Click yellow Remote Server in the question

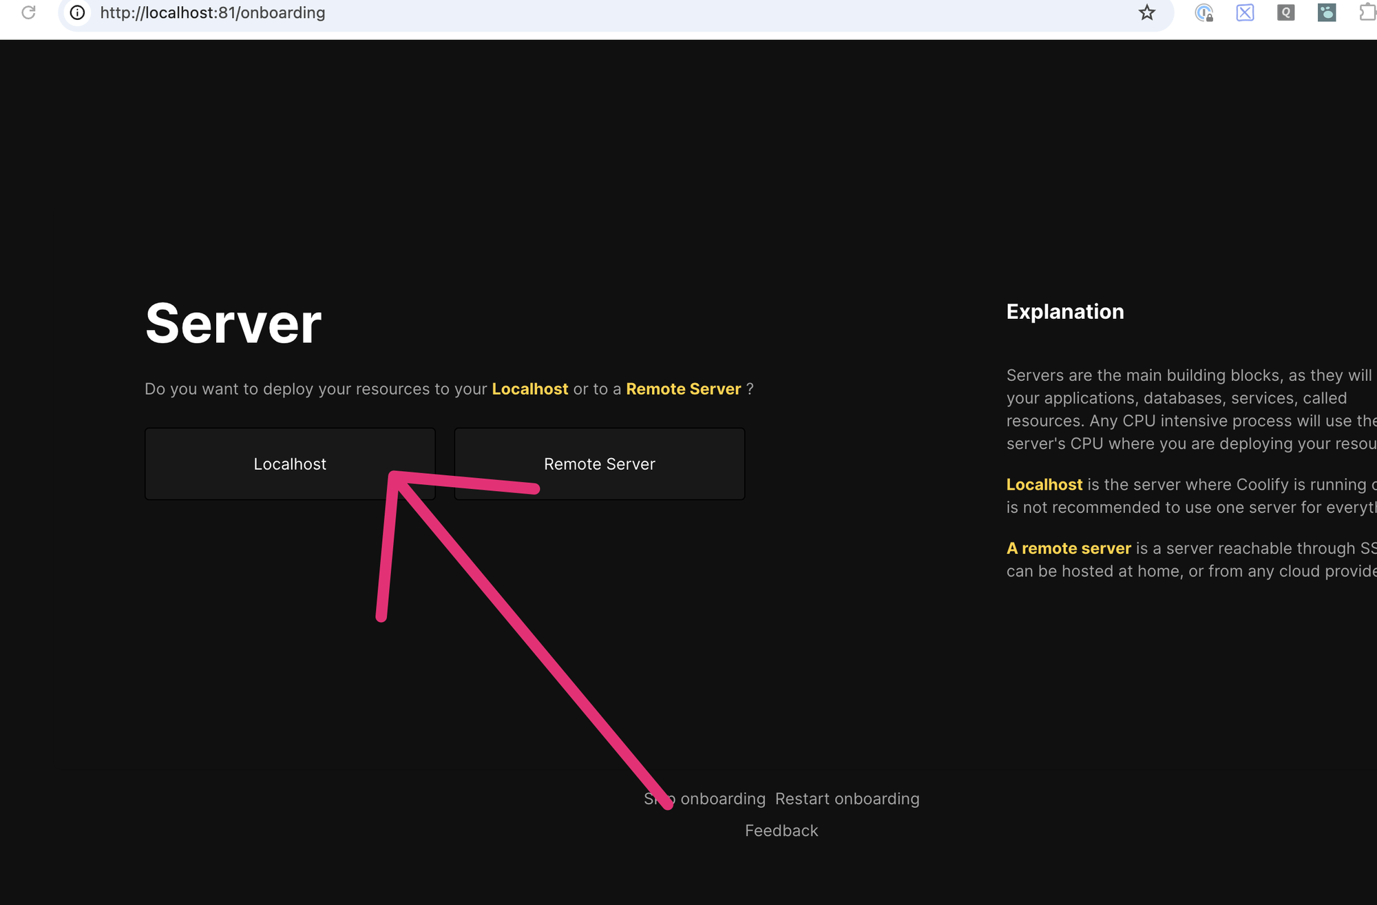[683, 389]
